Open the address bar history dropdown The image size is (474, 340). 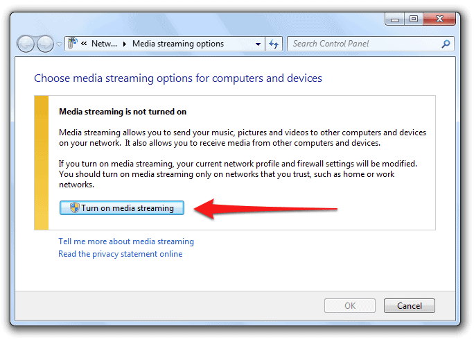tap(258, 44)
